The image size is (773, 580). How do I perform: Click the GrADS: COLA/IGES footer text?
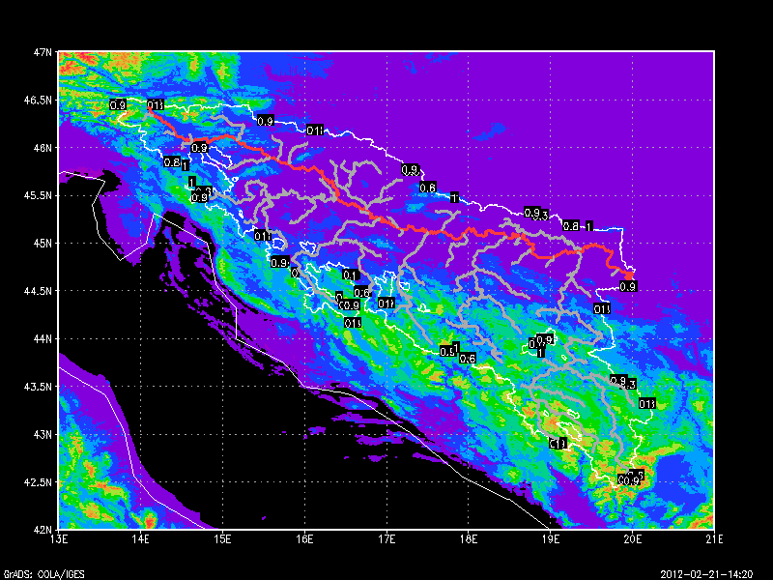pos(43,574)
